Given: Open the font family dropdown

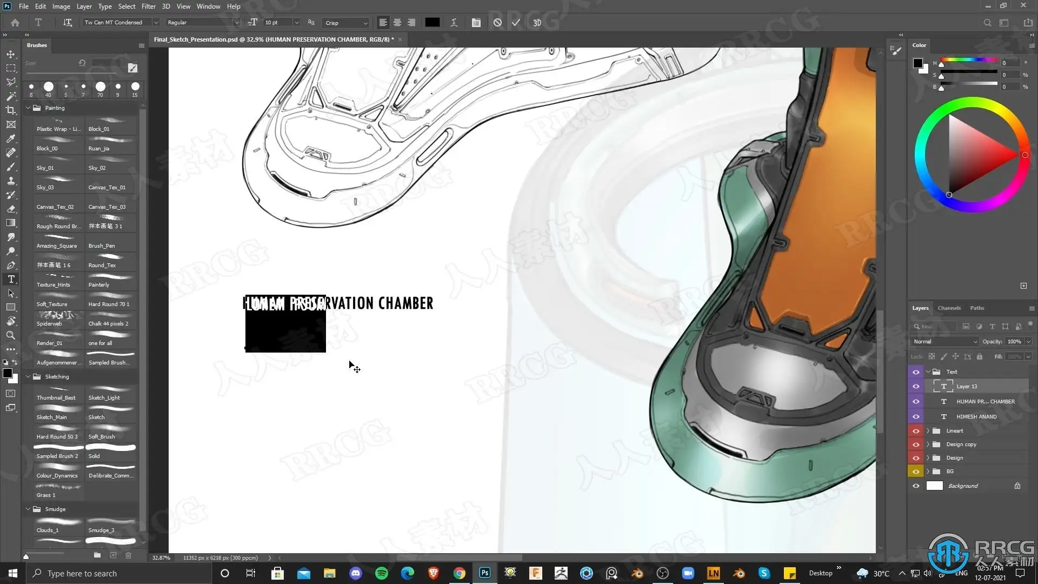Looking at the screenshot, I should coord(156,23).
